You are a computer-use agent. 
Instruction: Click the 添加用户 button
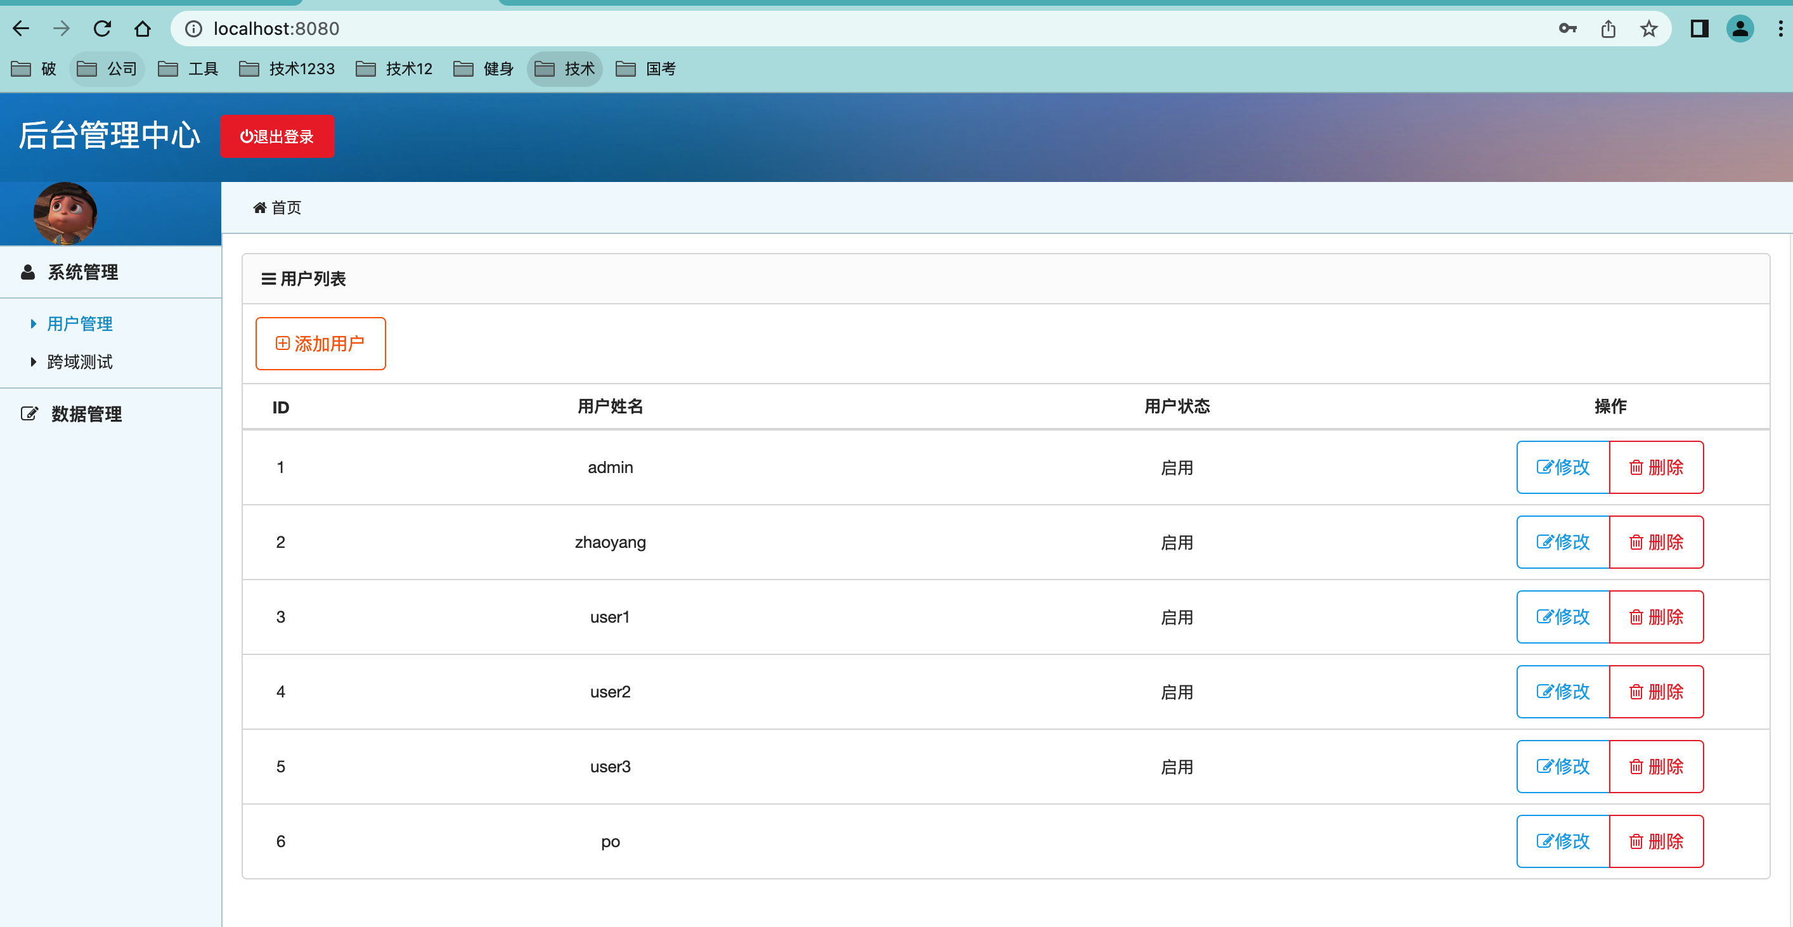(320, 344)
